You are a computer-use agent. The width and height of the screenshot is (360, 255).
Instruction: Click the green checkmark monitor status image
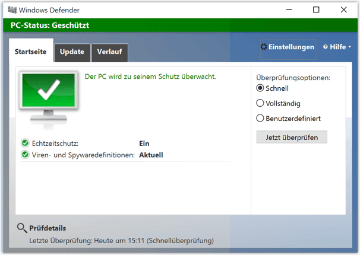pyautogui.click(x=49, y=99)
